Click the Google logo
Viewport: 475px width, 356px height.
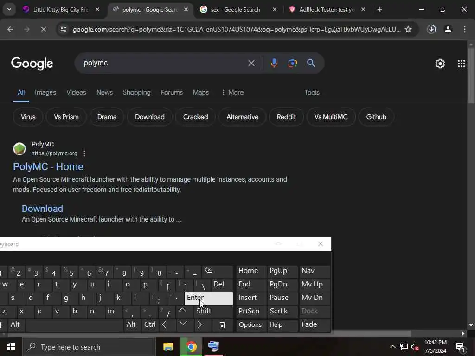coord(32,63)
